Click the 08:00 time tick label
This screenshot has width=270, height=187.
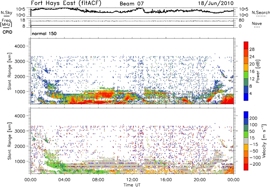point(98,180)
